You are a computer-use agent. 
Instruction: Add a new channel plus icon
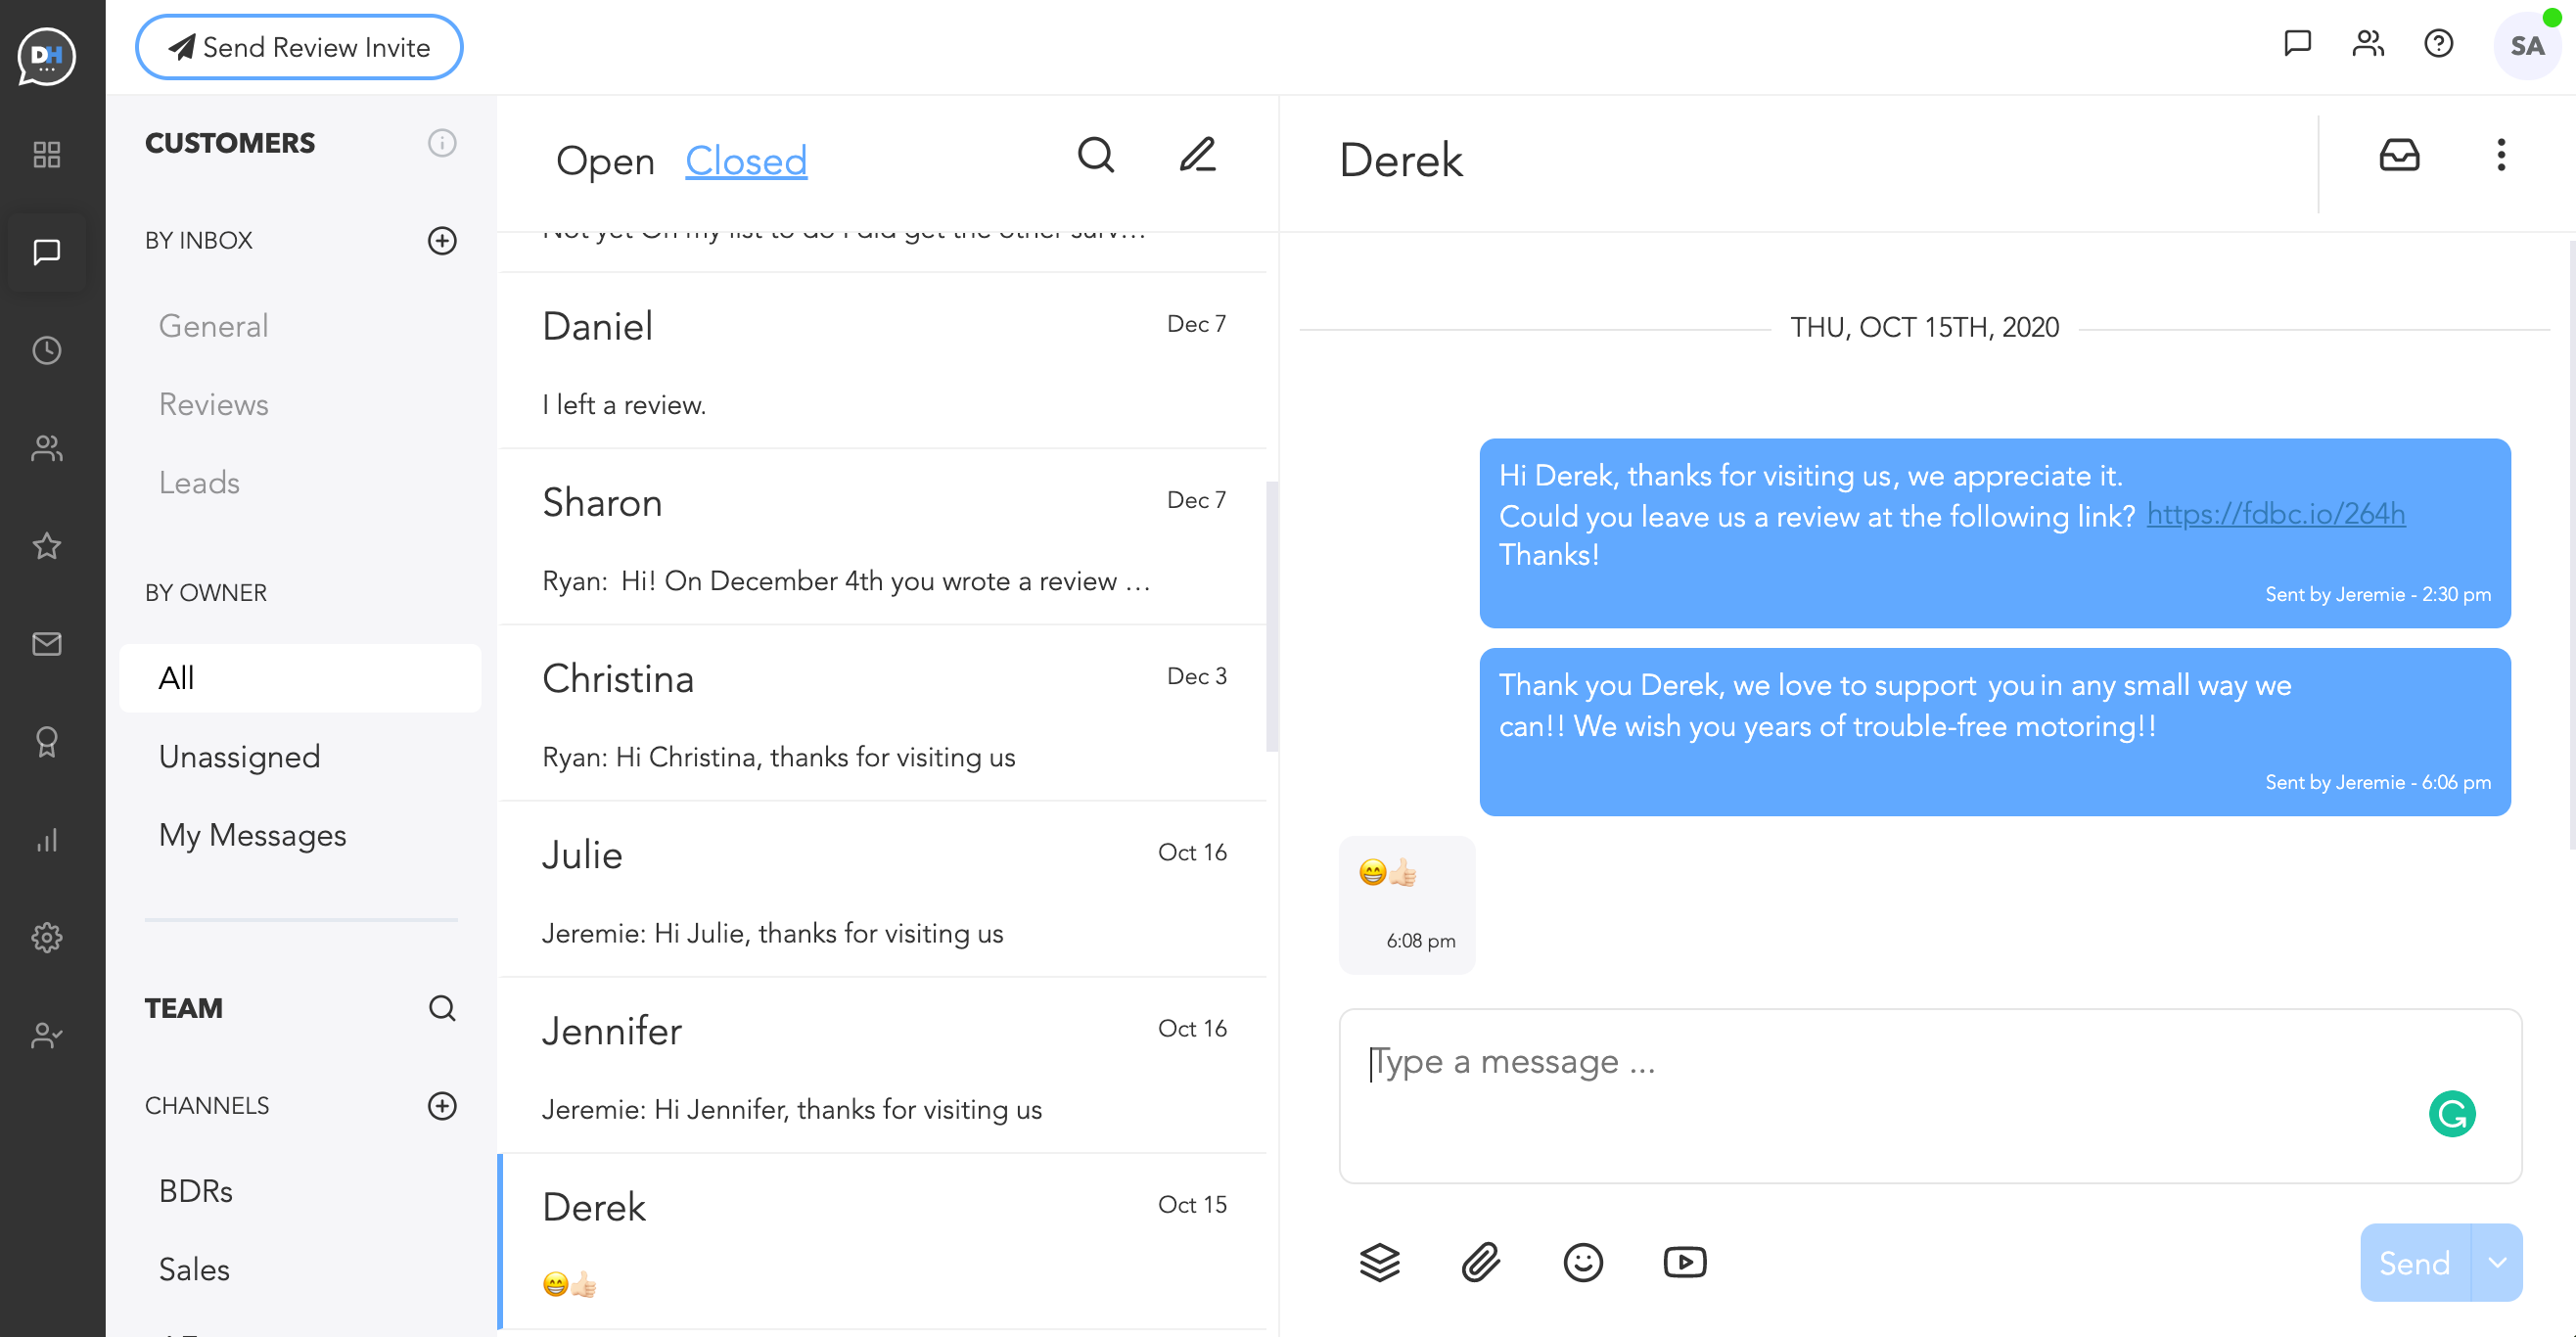[442, 1106]
